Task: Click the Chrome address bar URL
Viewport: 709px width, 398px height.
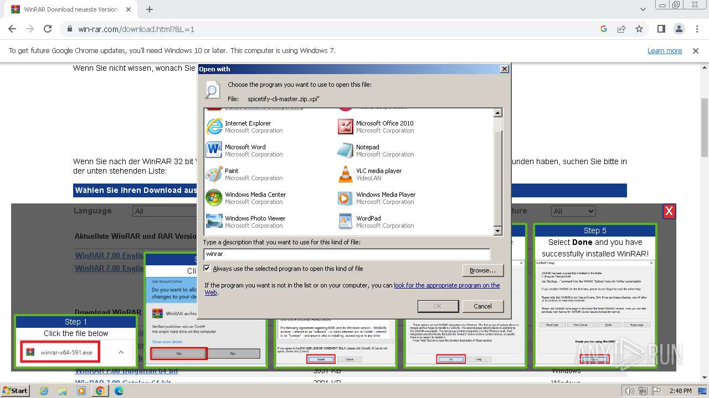Action: (x=136, y=29)
